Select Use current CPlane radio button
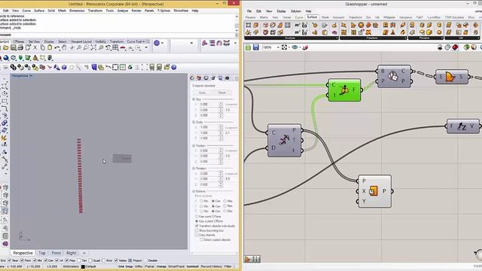Screen dimensions: 482x271 (x=197, y=221)
